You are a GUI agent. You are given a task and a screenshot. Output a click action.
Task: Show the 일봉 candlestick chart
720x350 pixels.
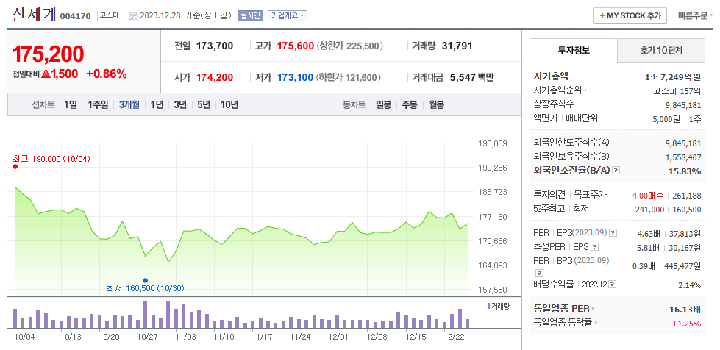click(x=383, y=104)
